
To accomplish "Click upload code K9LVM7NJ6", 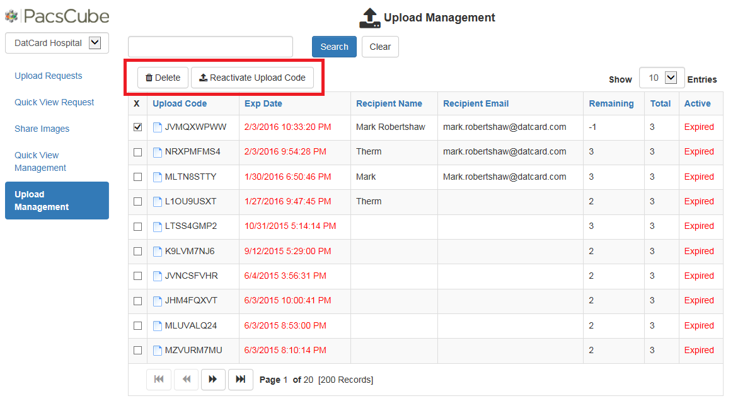I will [190, 251].
